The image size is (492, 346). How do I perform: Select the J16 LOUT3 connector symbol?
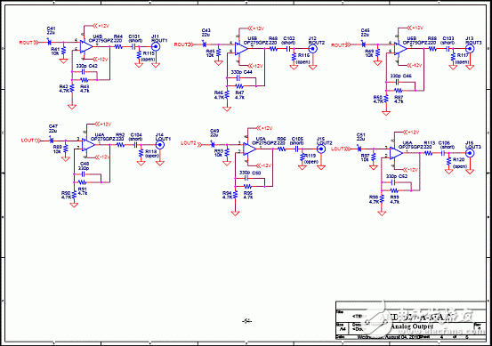[470, 153]
